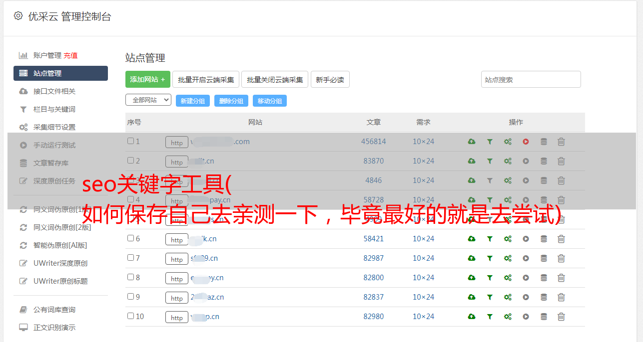Tick the checkbox for site row 7
This screenshot has height=342, width=643.
point(130,258)
